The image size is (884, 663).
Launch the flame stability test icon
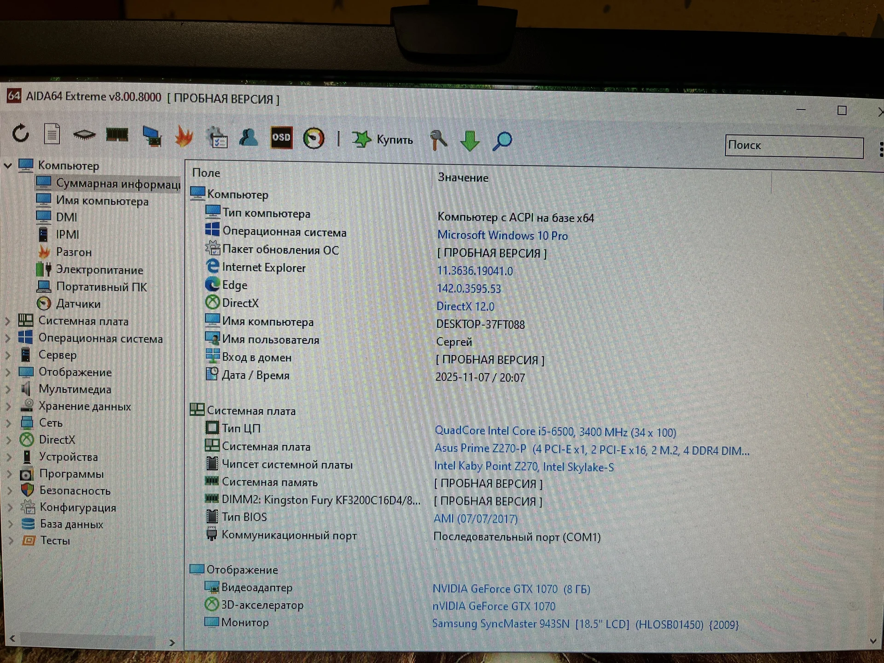pyautogui.click(x=184, y=136)
